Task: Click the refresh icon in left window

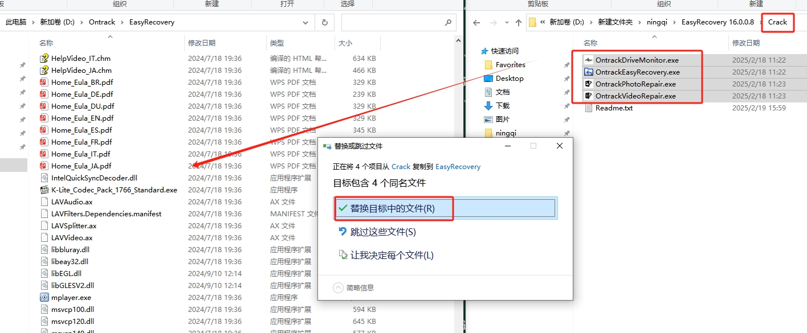Action: coord(324,22)
